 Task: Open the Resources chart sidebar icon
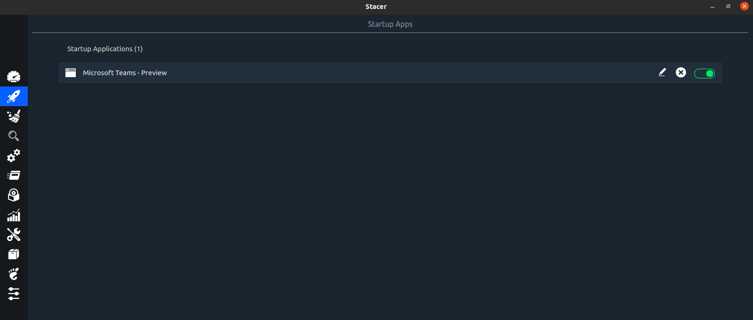(x=14, y=215)
